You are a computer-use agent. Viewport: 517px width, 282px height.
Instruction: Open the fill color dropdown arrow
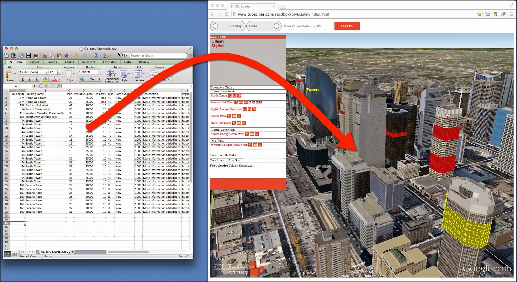coord(50,79)
